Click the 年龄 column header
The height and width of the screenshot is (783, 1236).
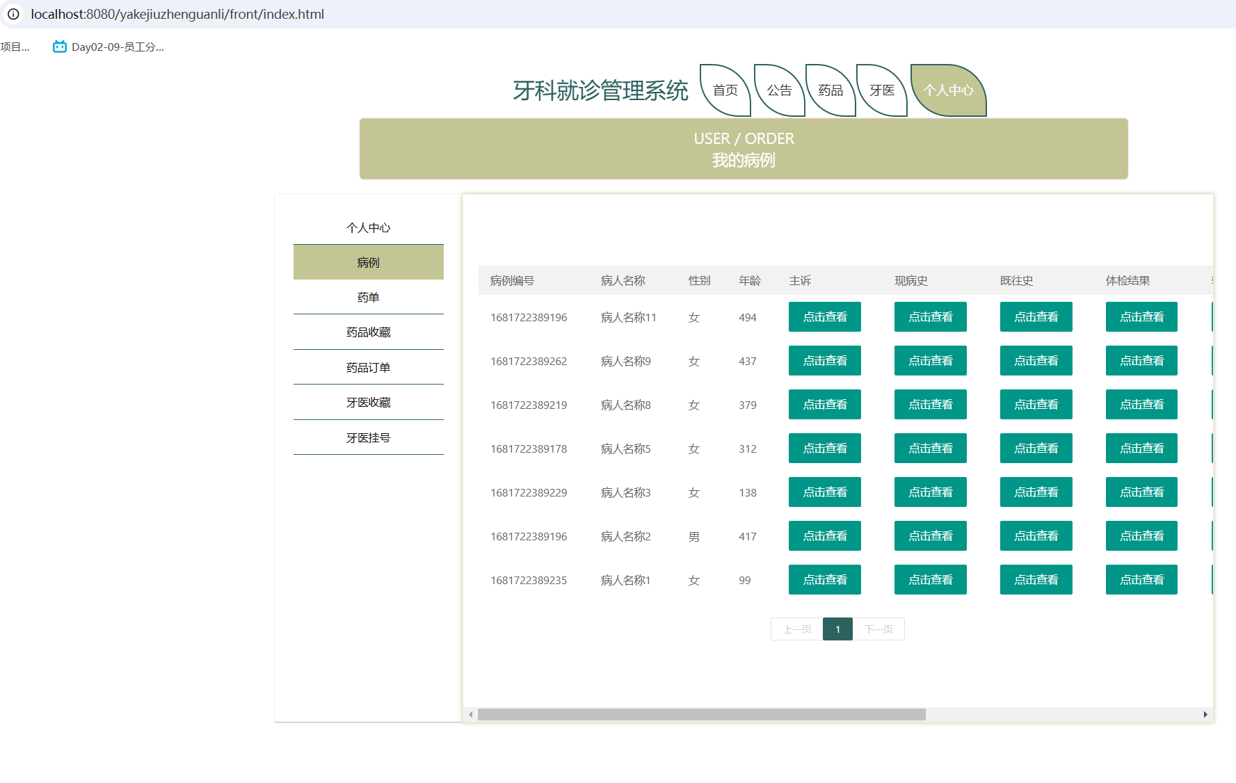coord(750,281)
